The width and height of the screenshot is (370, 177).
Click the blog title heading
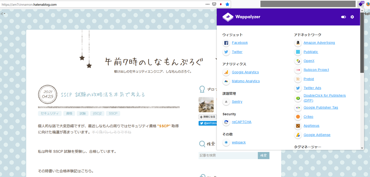(154, 62)
